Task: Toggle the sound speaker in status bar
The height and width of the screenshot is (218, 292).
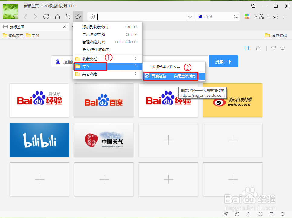Action: coord(260,214)
